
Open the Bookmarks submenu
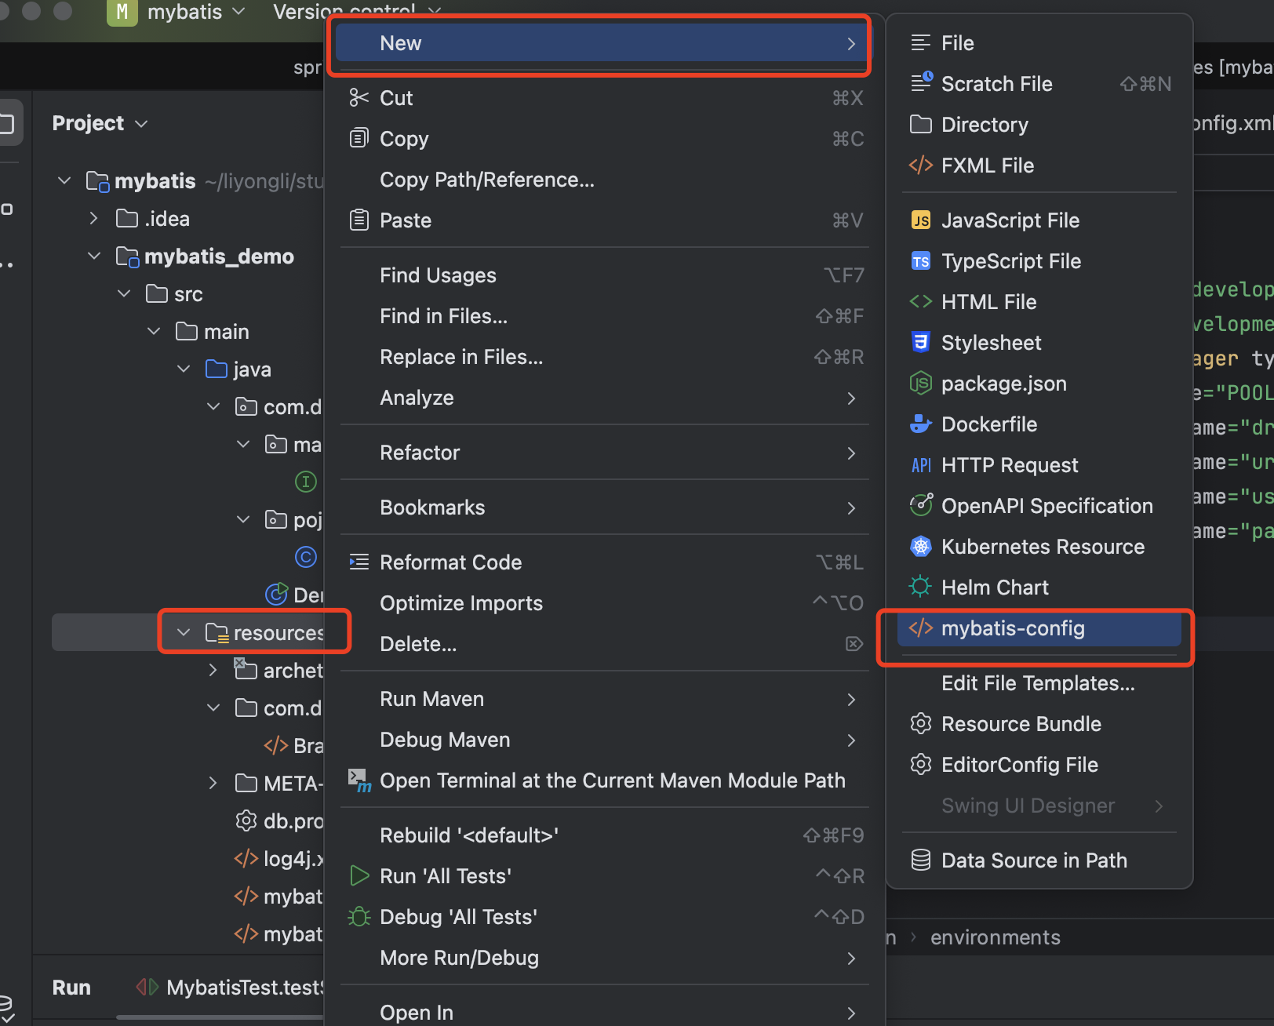pos(604,508)
